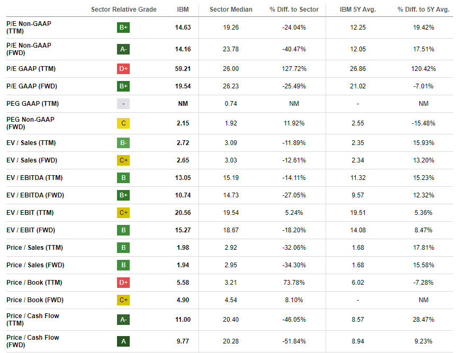Click the B+ grade badge for P/E Non-GAAP (TTM)
Viewport: 459px width, 353px height.
tap(123, 28)
